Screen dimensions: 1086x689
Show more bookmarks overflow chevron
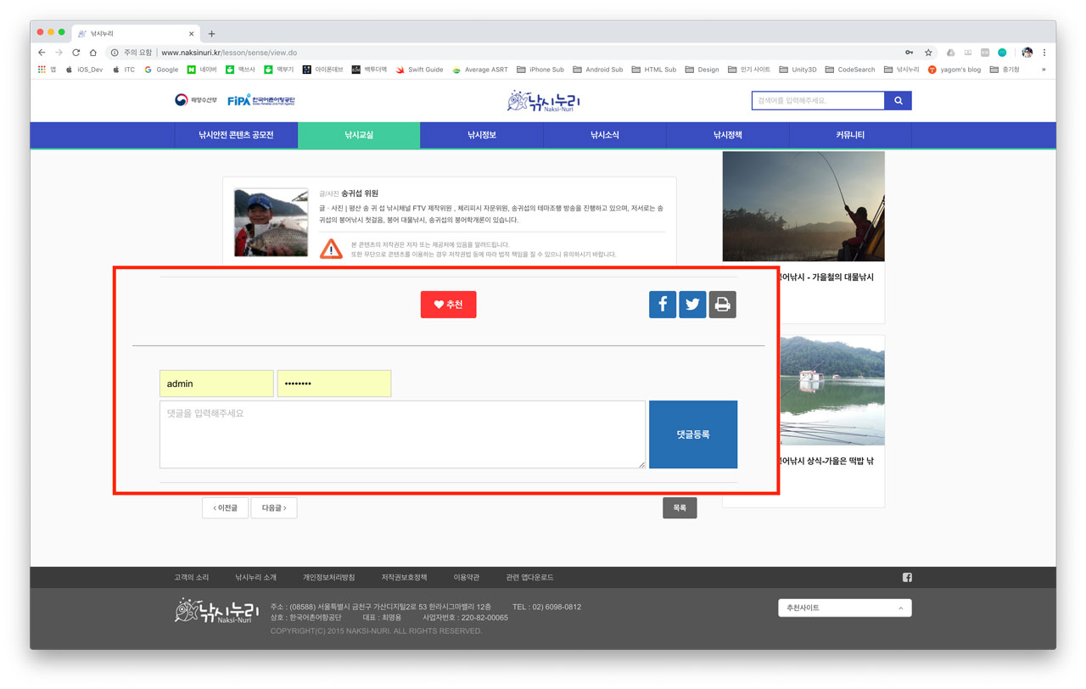[1044, 70]
